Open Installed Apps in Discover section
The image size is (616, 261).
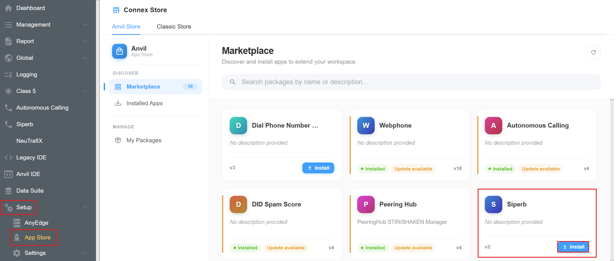[x=156, y=103]
